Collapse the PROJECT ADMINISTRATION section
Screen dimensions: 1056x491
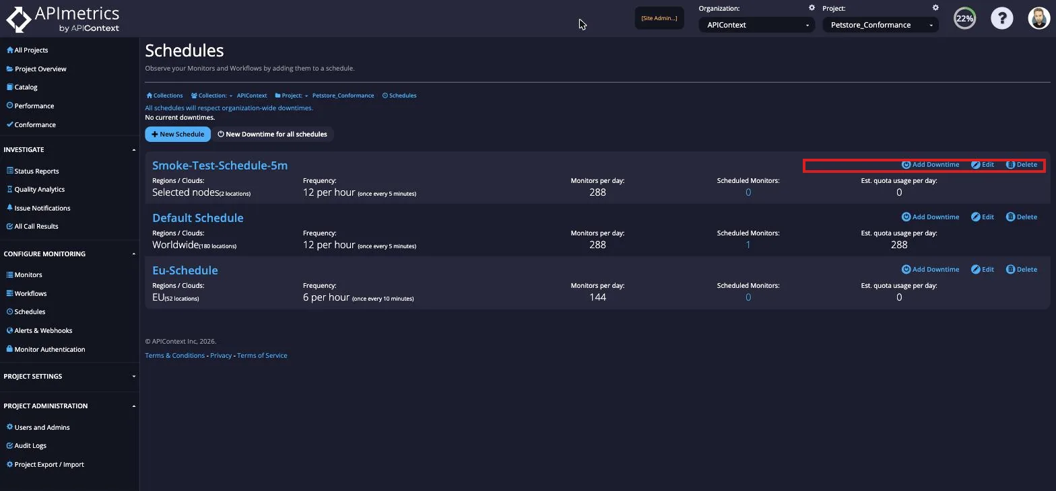[69, 406]
